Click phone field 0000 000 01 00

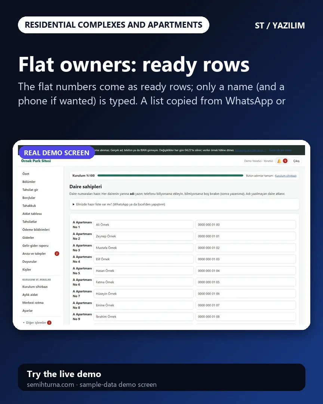tap(246, 225)
